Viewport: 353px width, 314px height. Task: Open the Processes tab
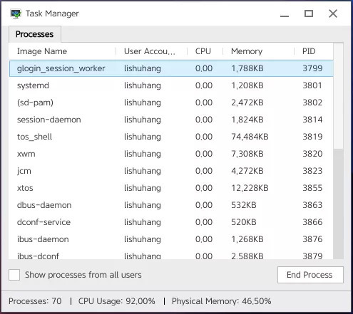click(35, 34)
